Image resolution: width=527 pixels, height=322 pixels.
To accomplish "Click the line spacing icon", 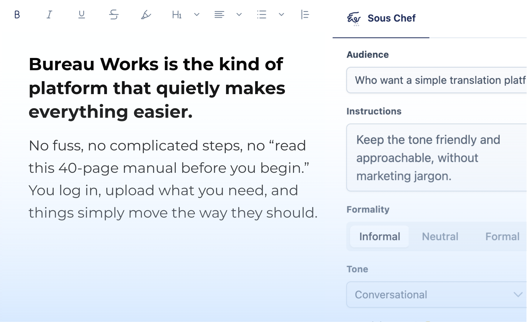I will click(305, 15).
